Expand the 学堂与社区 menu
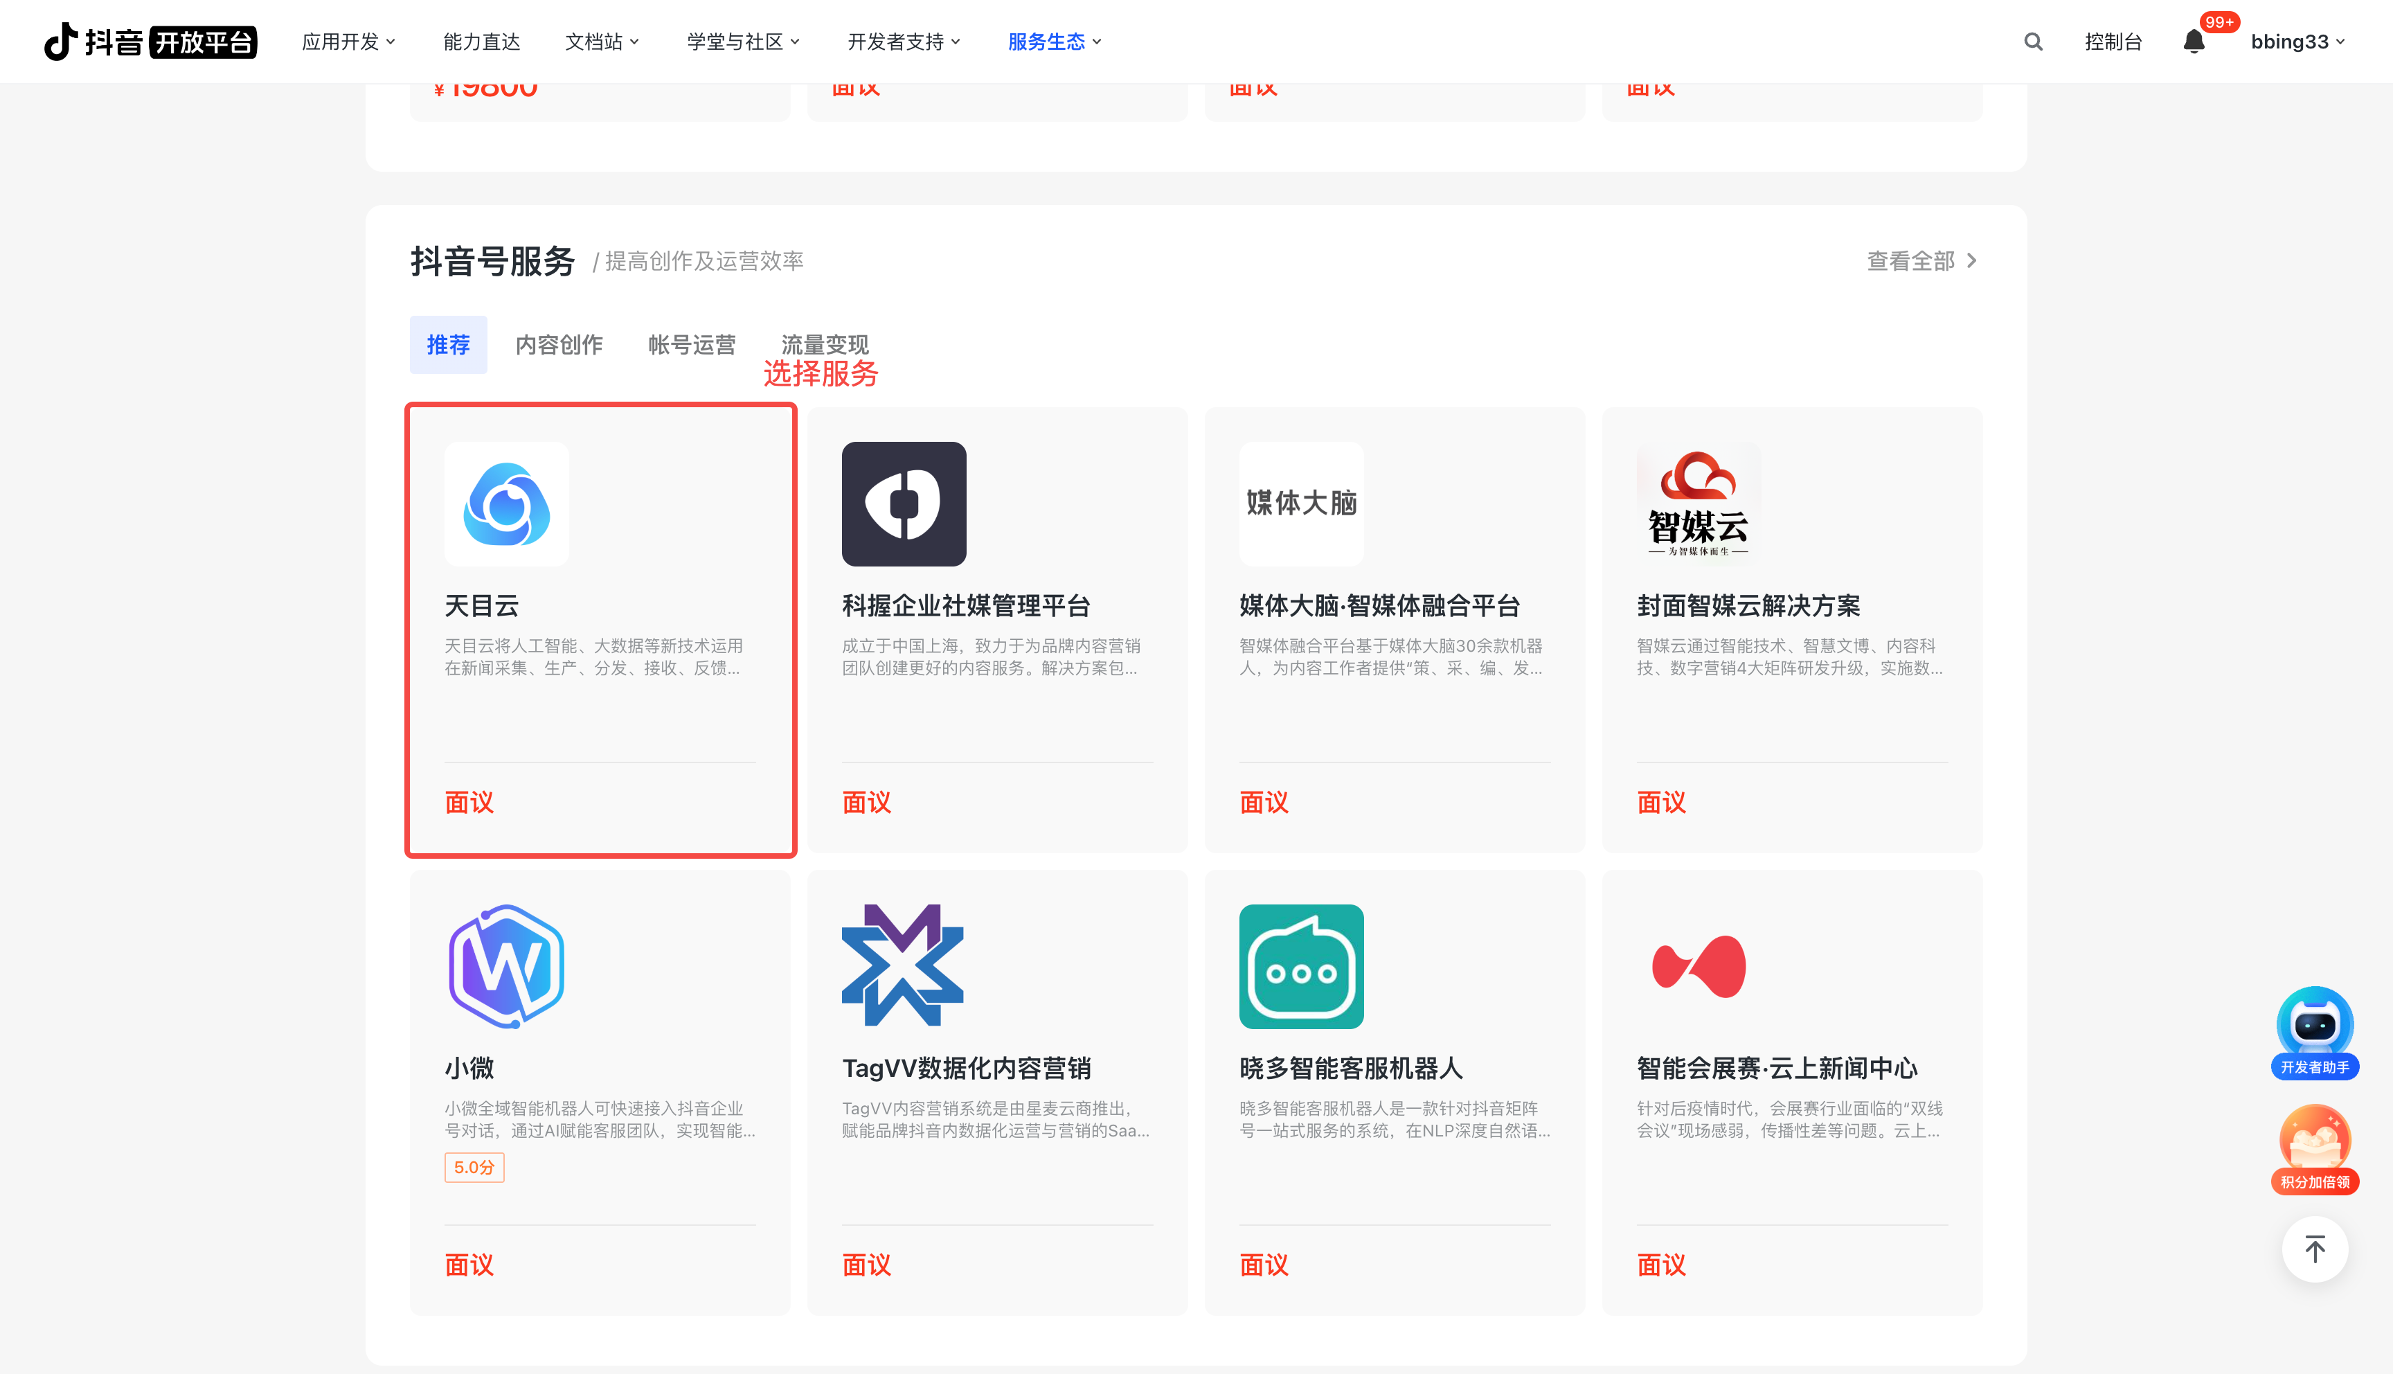 coord(743,42)
